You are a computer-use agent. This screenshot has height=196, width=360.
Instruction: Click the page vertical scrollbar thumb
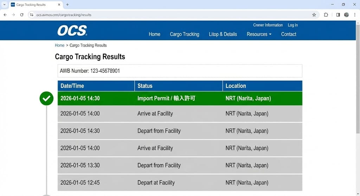tap(358, 79)
